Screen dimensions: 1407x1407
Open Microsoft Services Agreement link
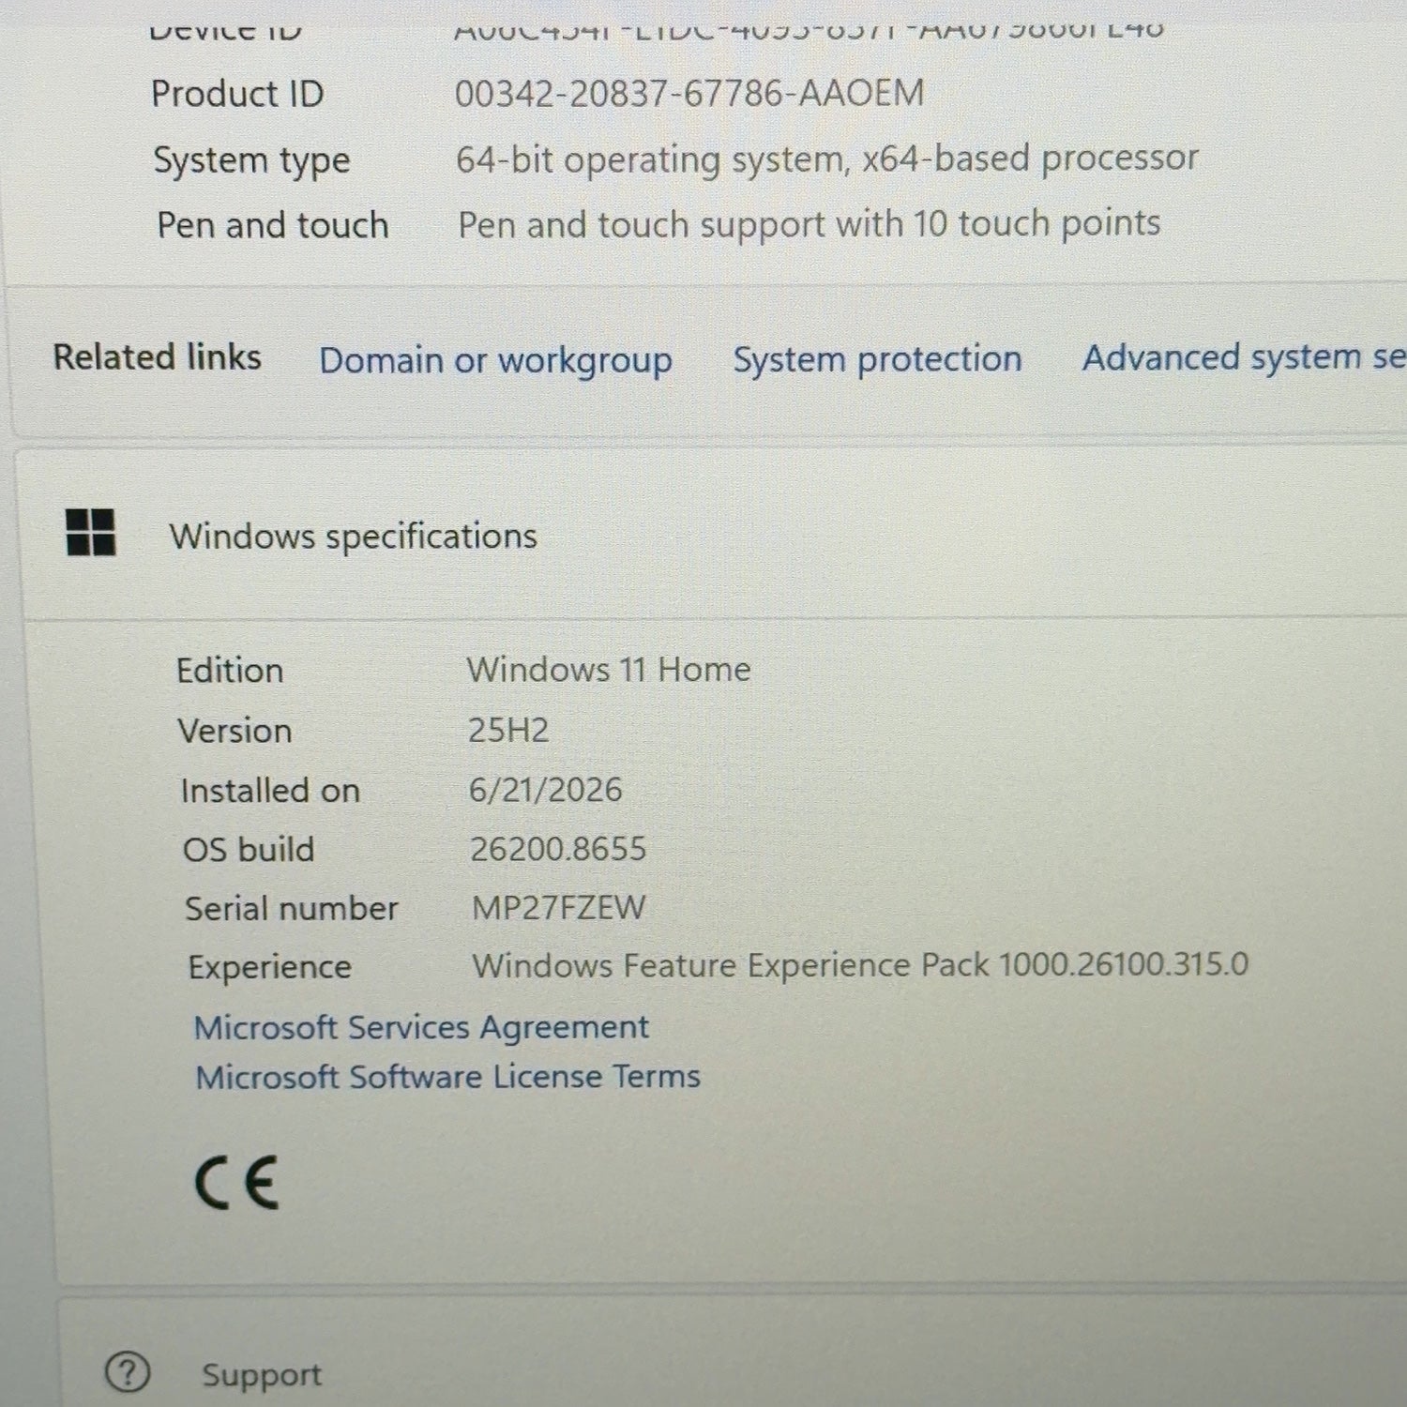[421, 1027]
